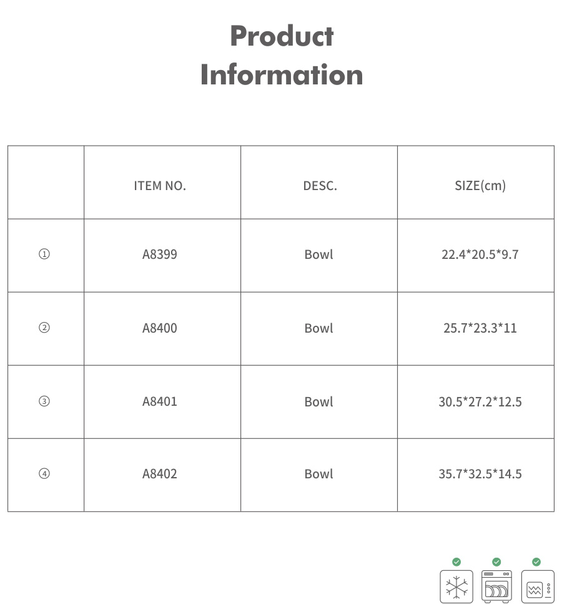
Task: Click the ITEM NO. column header
Action: pos(160,186)
